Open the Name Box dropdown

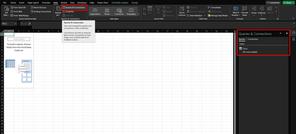pos(15,24)
